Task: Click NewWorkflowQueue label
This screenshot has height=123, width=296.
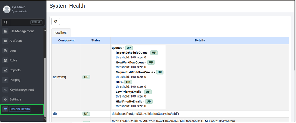Action: coord(130,63)
